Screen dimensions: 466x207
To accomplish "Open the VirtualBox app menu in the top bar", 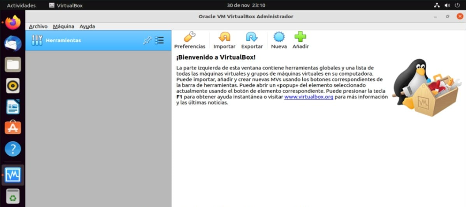I will coord(66,5).
